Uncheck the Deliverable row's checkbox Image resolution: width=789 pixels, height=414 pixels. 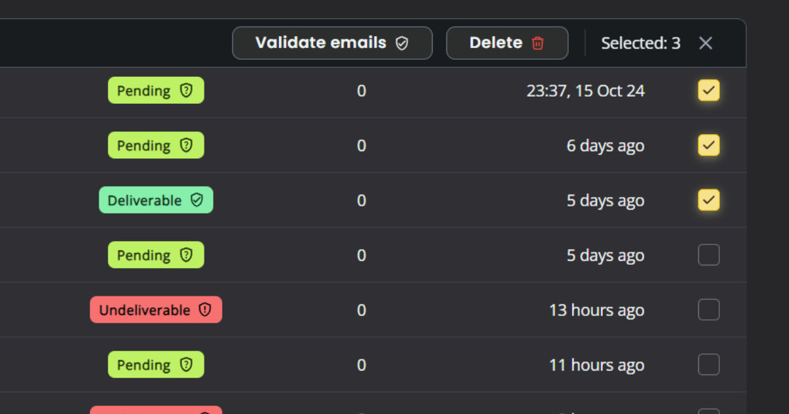[708, 200]
